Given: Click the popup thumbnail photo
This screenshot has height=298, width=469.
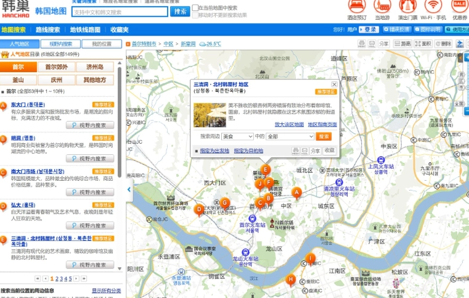Looking at the screenshot, I should tap(210, 115).
